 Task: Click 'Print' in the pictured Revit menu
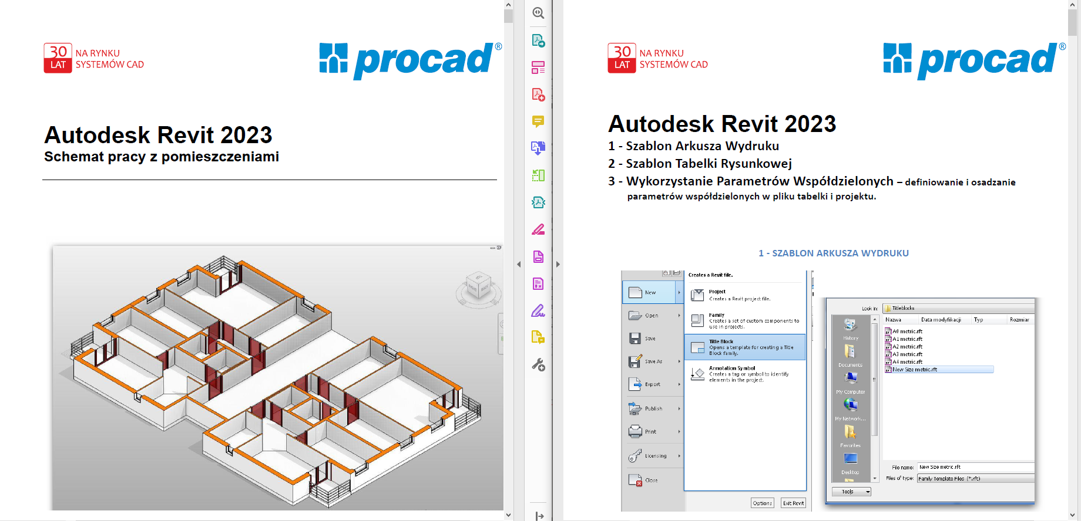[653, 432]
